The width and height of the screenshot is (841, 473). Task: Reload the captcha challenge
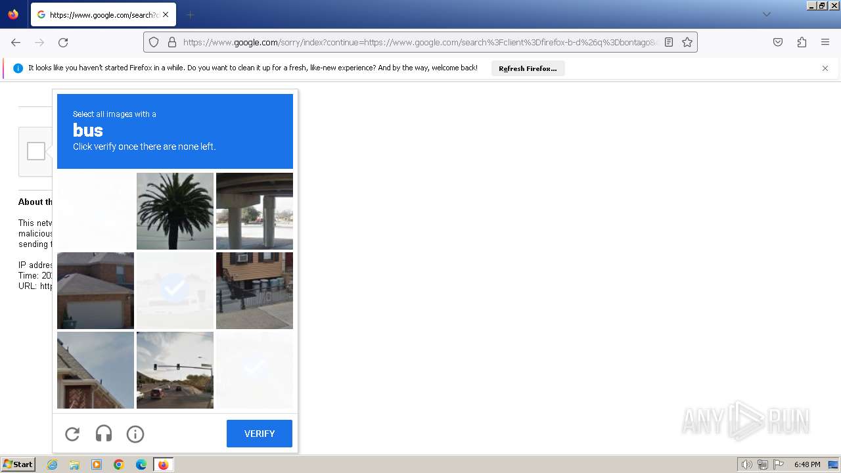point(72,434)
